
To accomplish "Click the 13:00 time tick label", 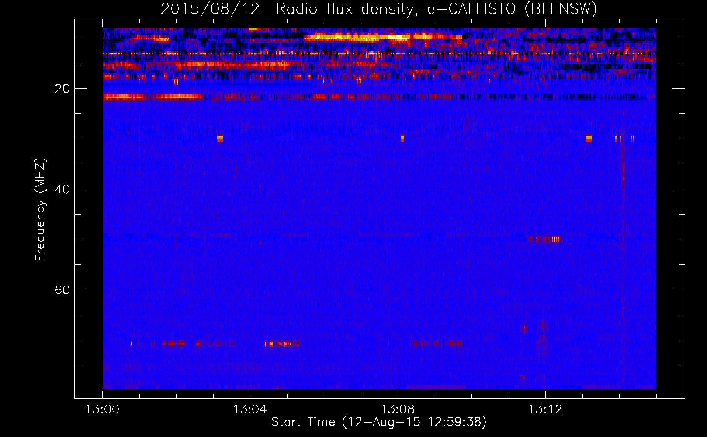I will click(102, 409).
